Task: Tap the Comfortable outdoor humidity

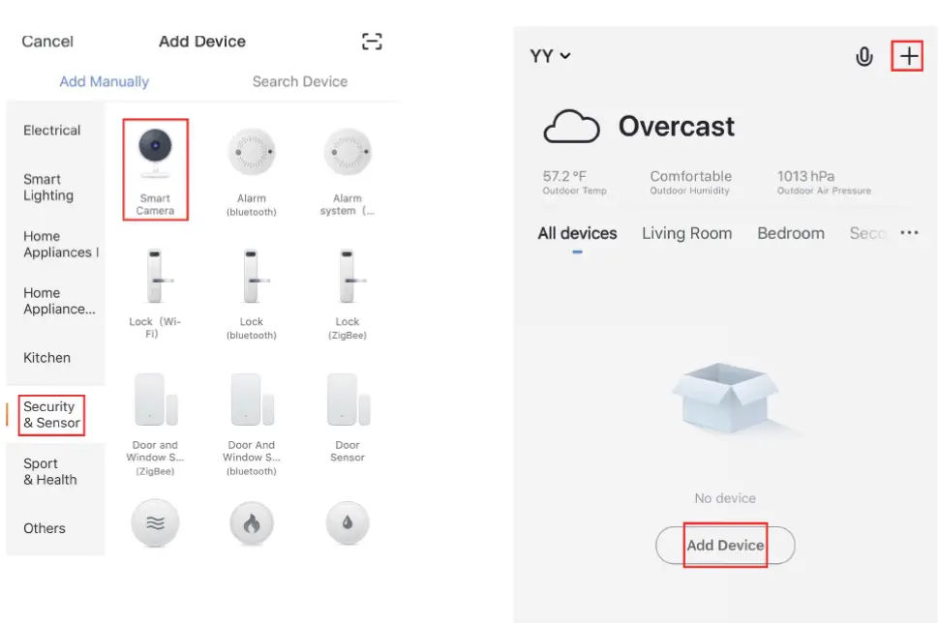Action: coord(690,182)
